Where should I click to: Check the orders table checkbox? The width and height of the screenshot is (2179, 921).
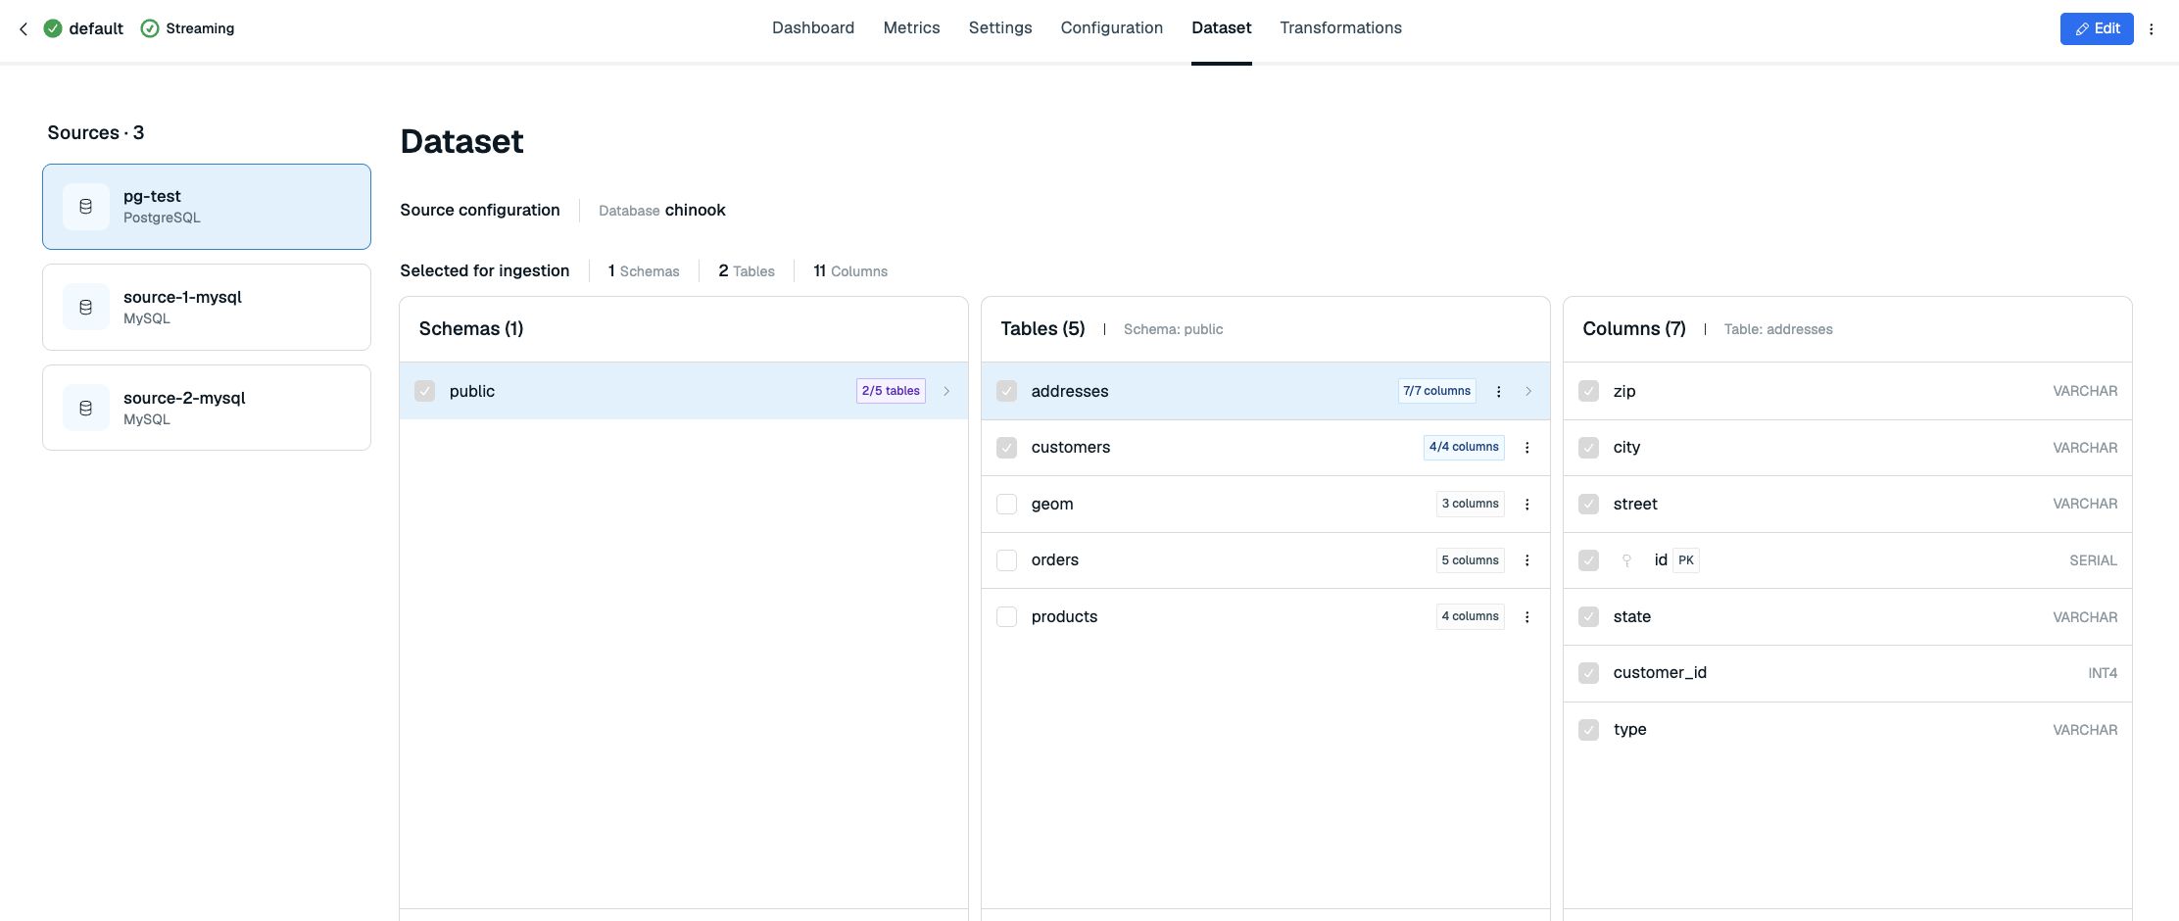click(1006, 560)
